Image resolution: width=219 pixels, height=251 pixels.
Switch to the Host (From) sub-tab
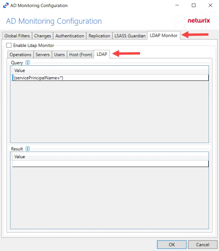pyautogui.click(x=80, y=55)
